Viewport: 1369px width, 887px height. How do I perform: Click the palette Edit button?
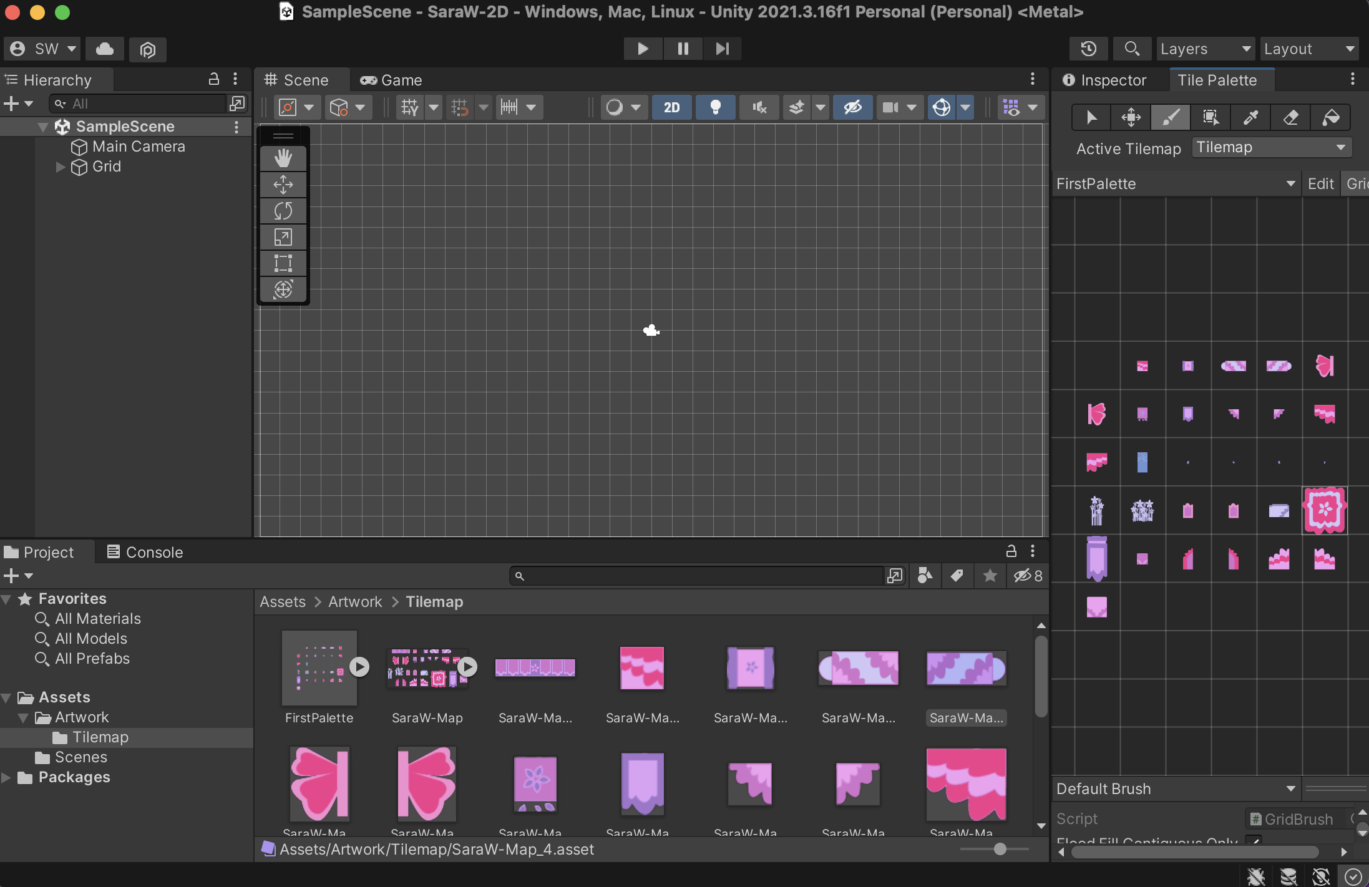[1320, 184]
